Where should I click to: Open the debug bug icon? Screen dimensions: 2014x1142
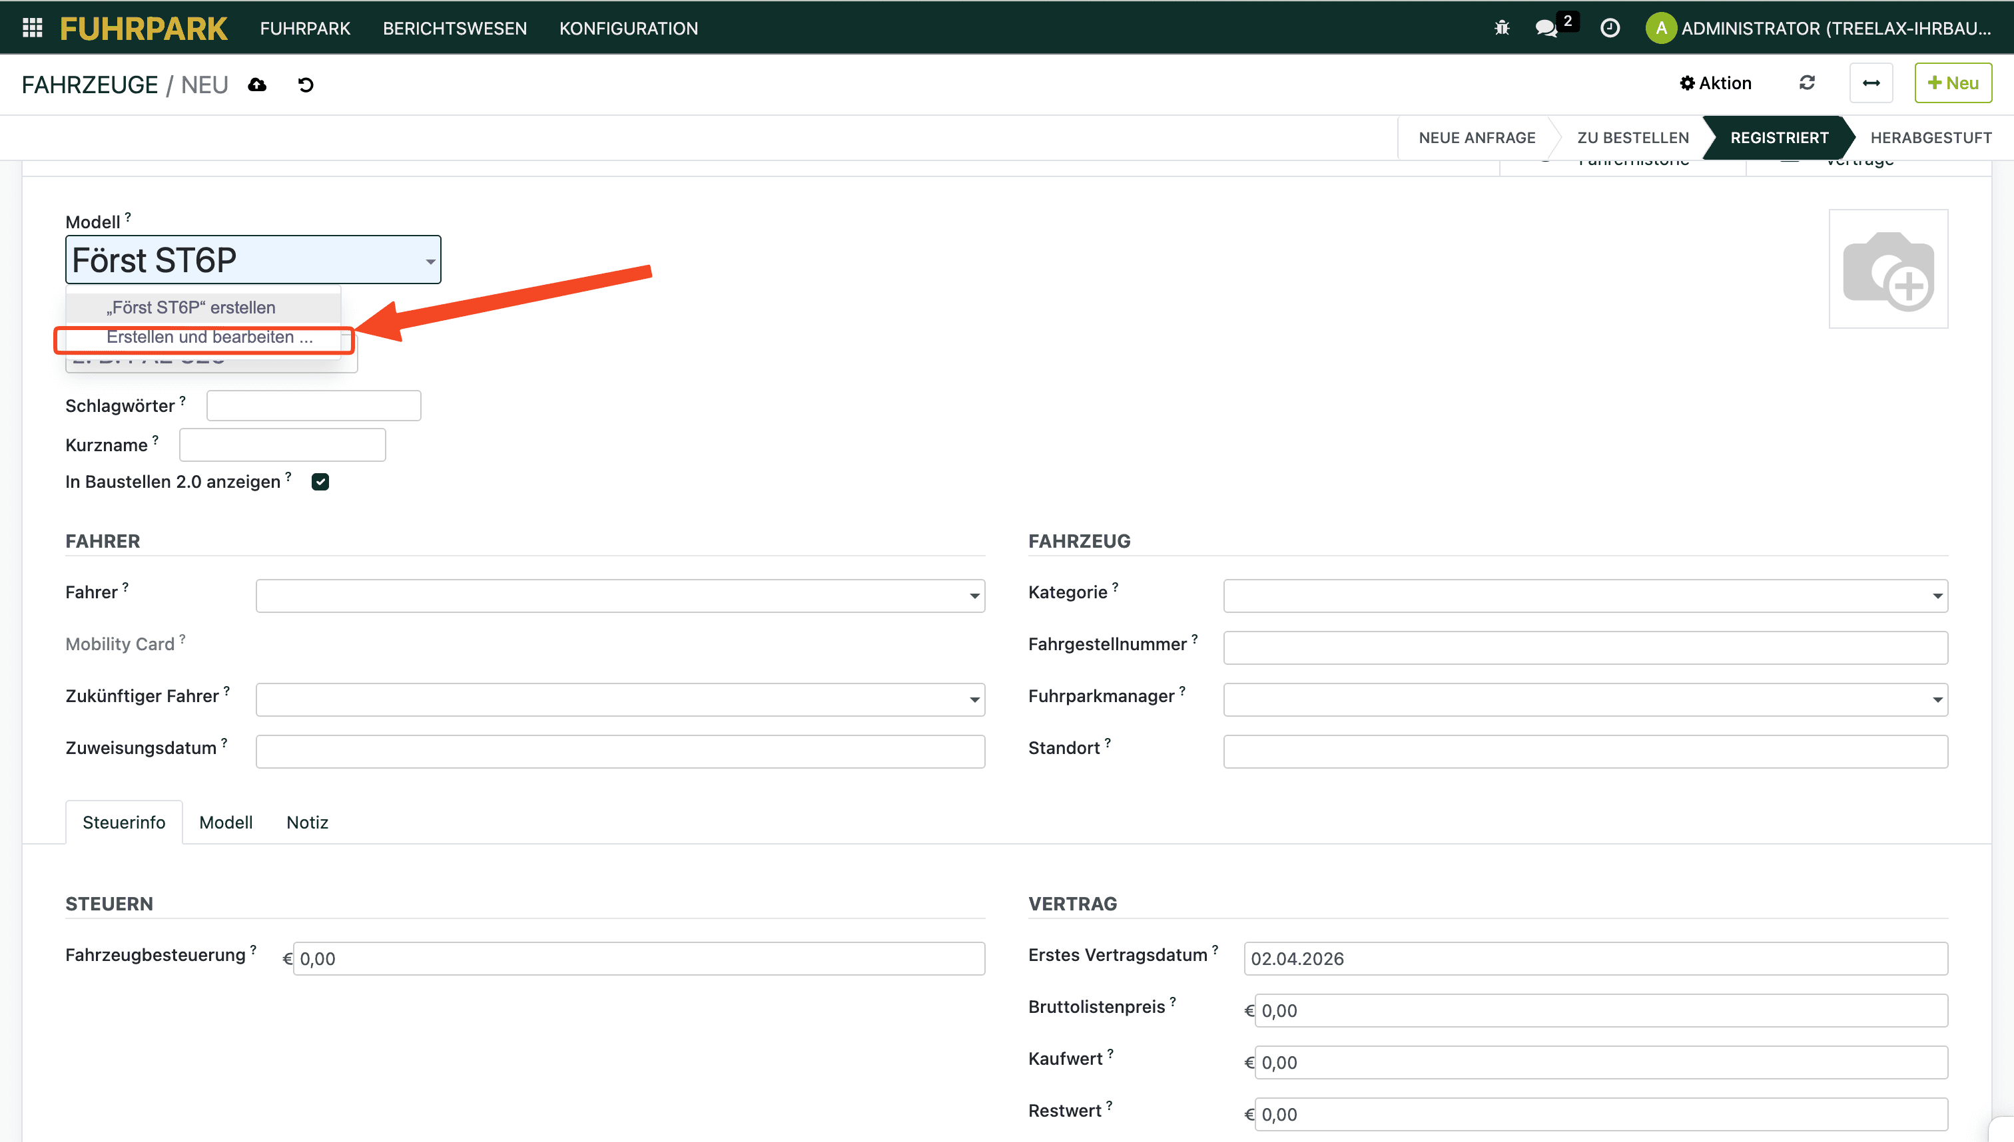tap(1501, 28)
